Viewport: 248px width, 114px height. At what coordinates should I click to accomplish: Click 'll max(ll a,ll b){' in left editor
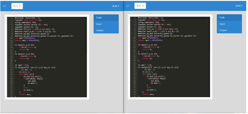click(x=25, y=45)
